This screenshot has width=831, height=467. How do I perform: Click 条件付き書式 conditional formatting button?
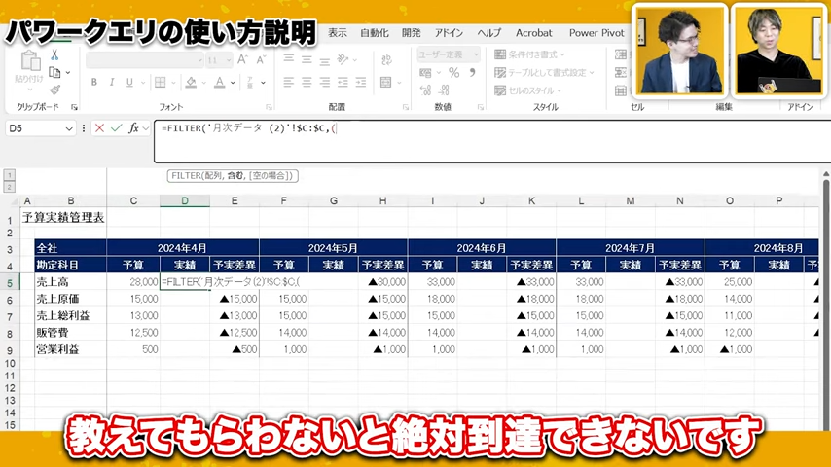[x=529, y=54]
